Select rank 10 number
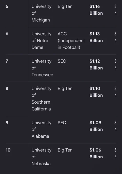 pyautogui.click(x=8, y=150)
